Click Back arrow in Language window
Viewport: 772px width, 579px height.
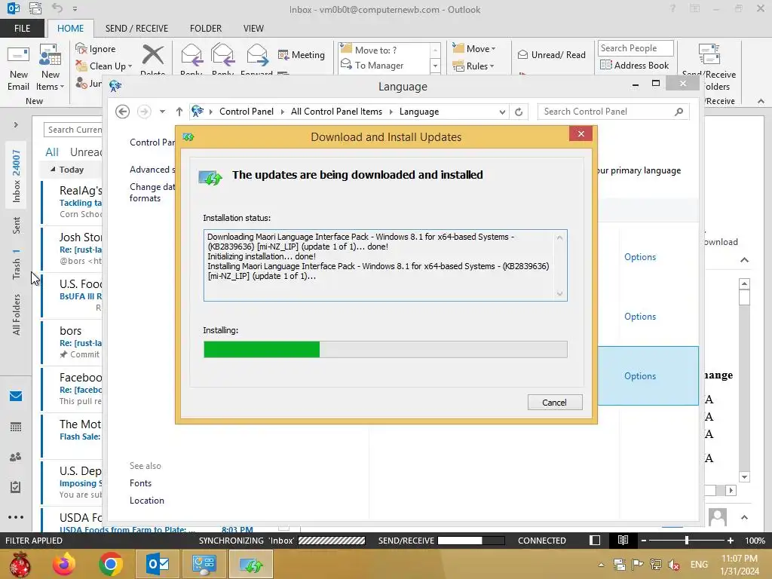(x=123, y=112)
